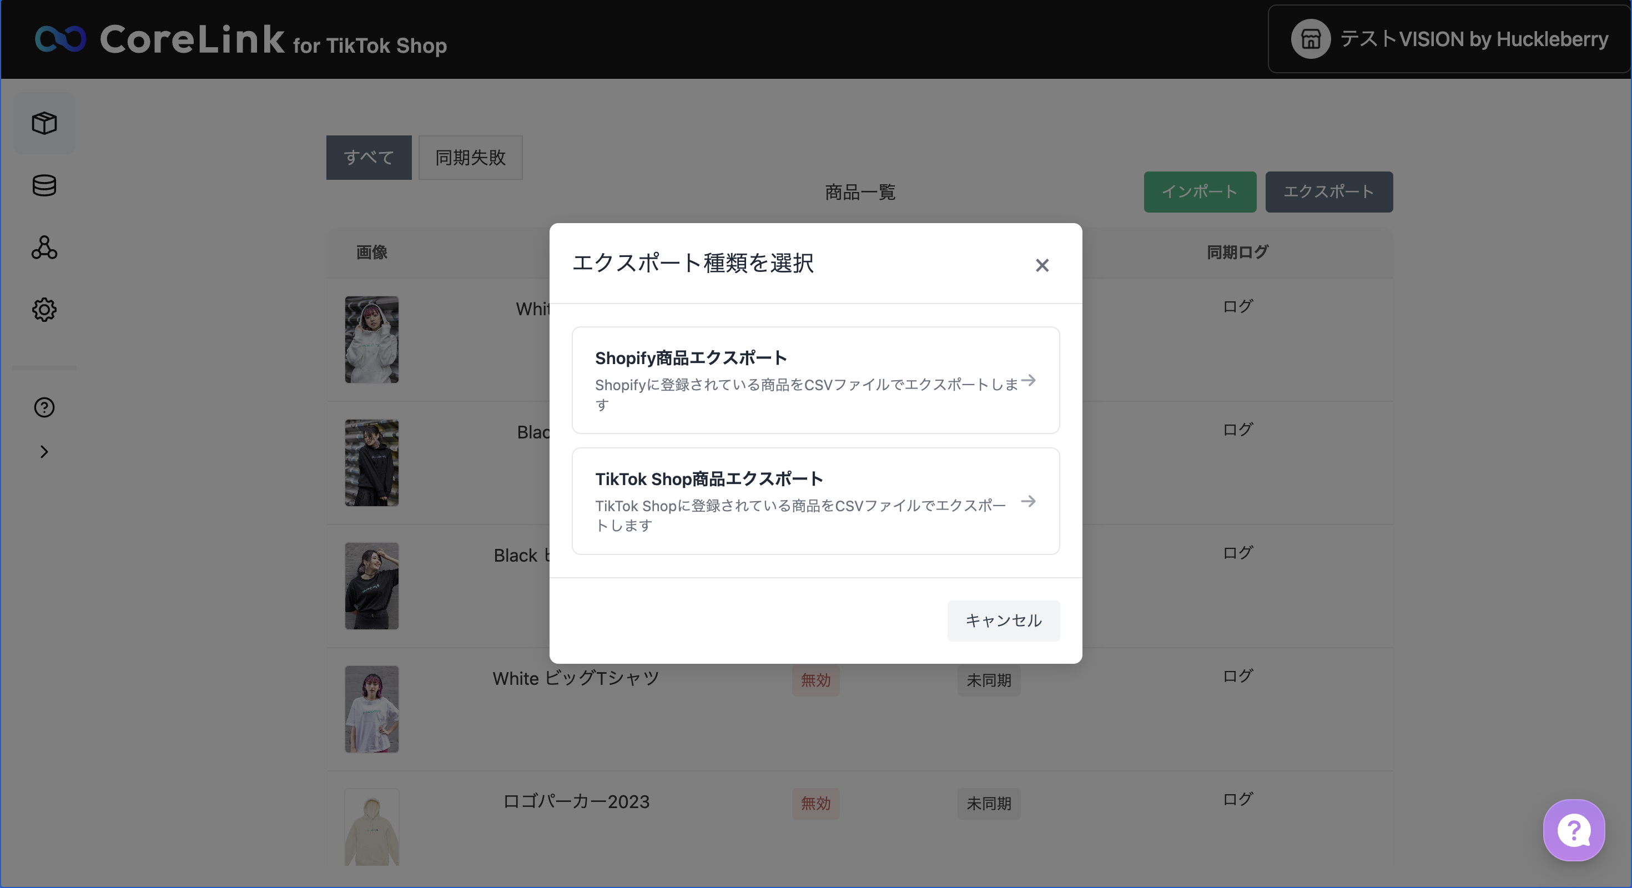Open the products cube icon in sidebar
The height and width of the screenshot is (888, 1632).
44,123
